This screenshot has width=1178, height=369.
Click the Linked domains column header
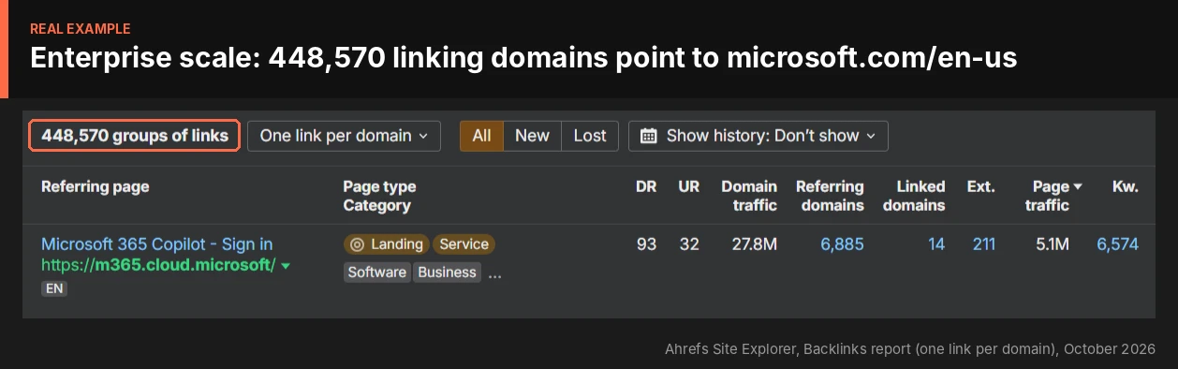pyautogui.click(x=914, y=196)
